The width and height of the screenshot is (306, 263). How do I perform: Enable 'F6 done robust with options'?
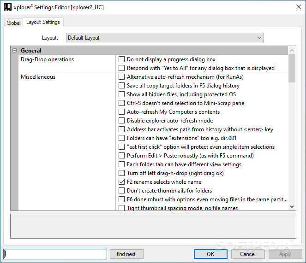[x=121, y=199]
